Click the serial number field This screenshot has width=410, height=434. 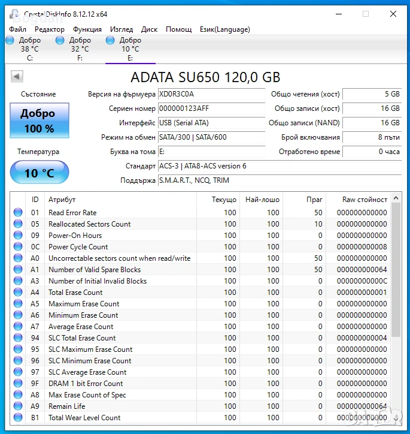[x=211, y=108]
